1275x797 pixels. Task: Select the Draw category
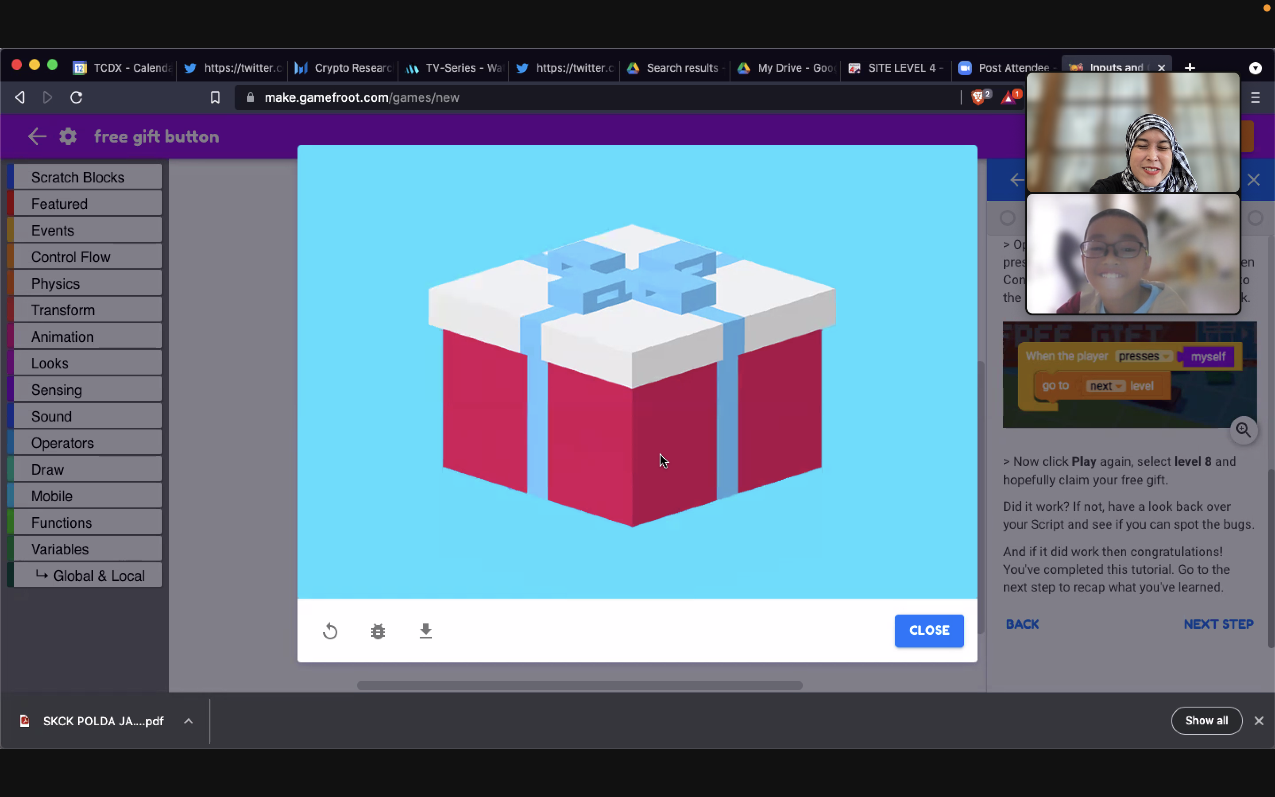point(85,469)
